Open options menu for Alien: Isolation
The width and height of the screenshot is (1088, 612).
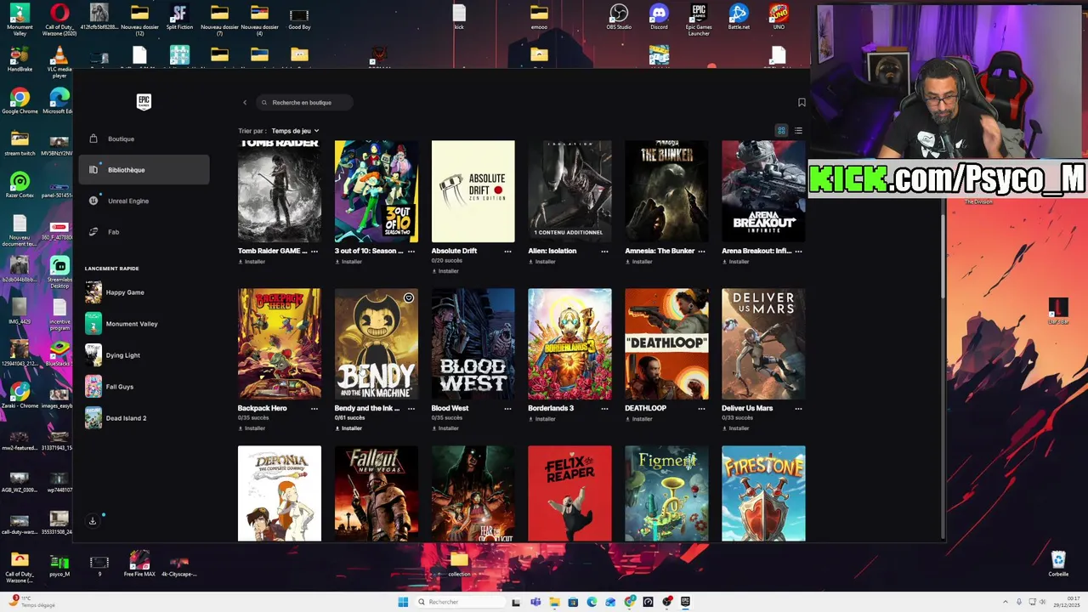tap(605, 252)
